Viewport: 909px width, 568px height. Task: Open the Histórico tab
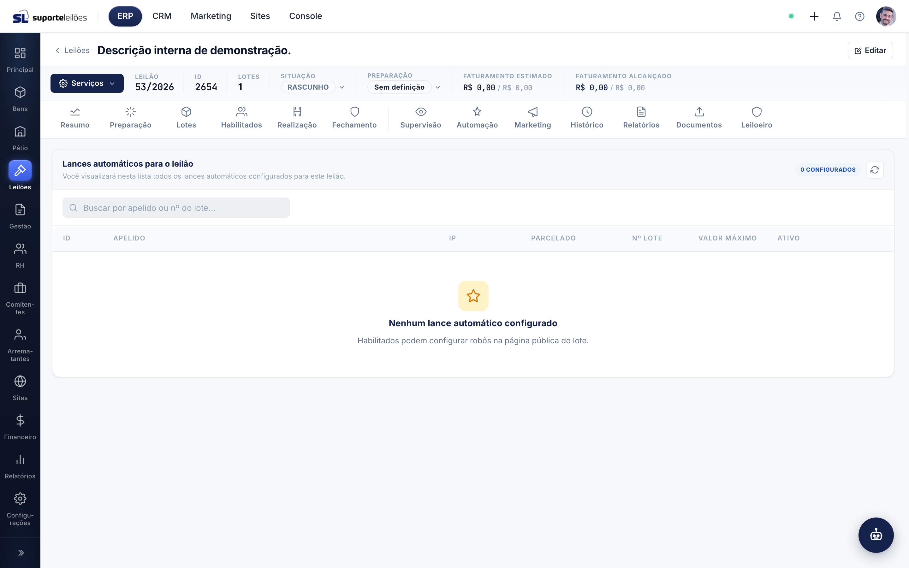point(587,118)
